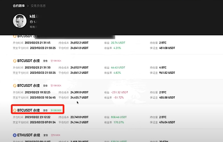Click average close price 24,425.7 USDT

point(79,98)
